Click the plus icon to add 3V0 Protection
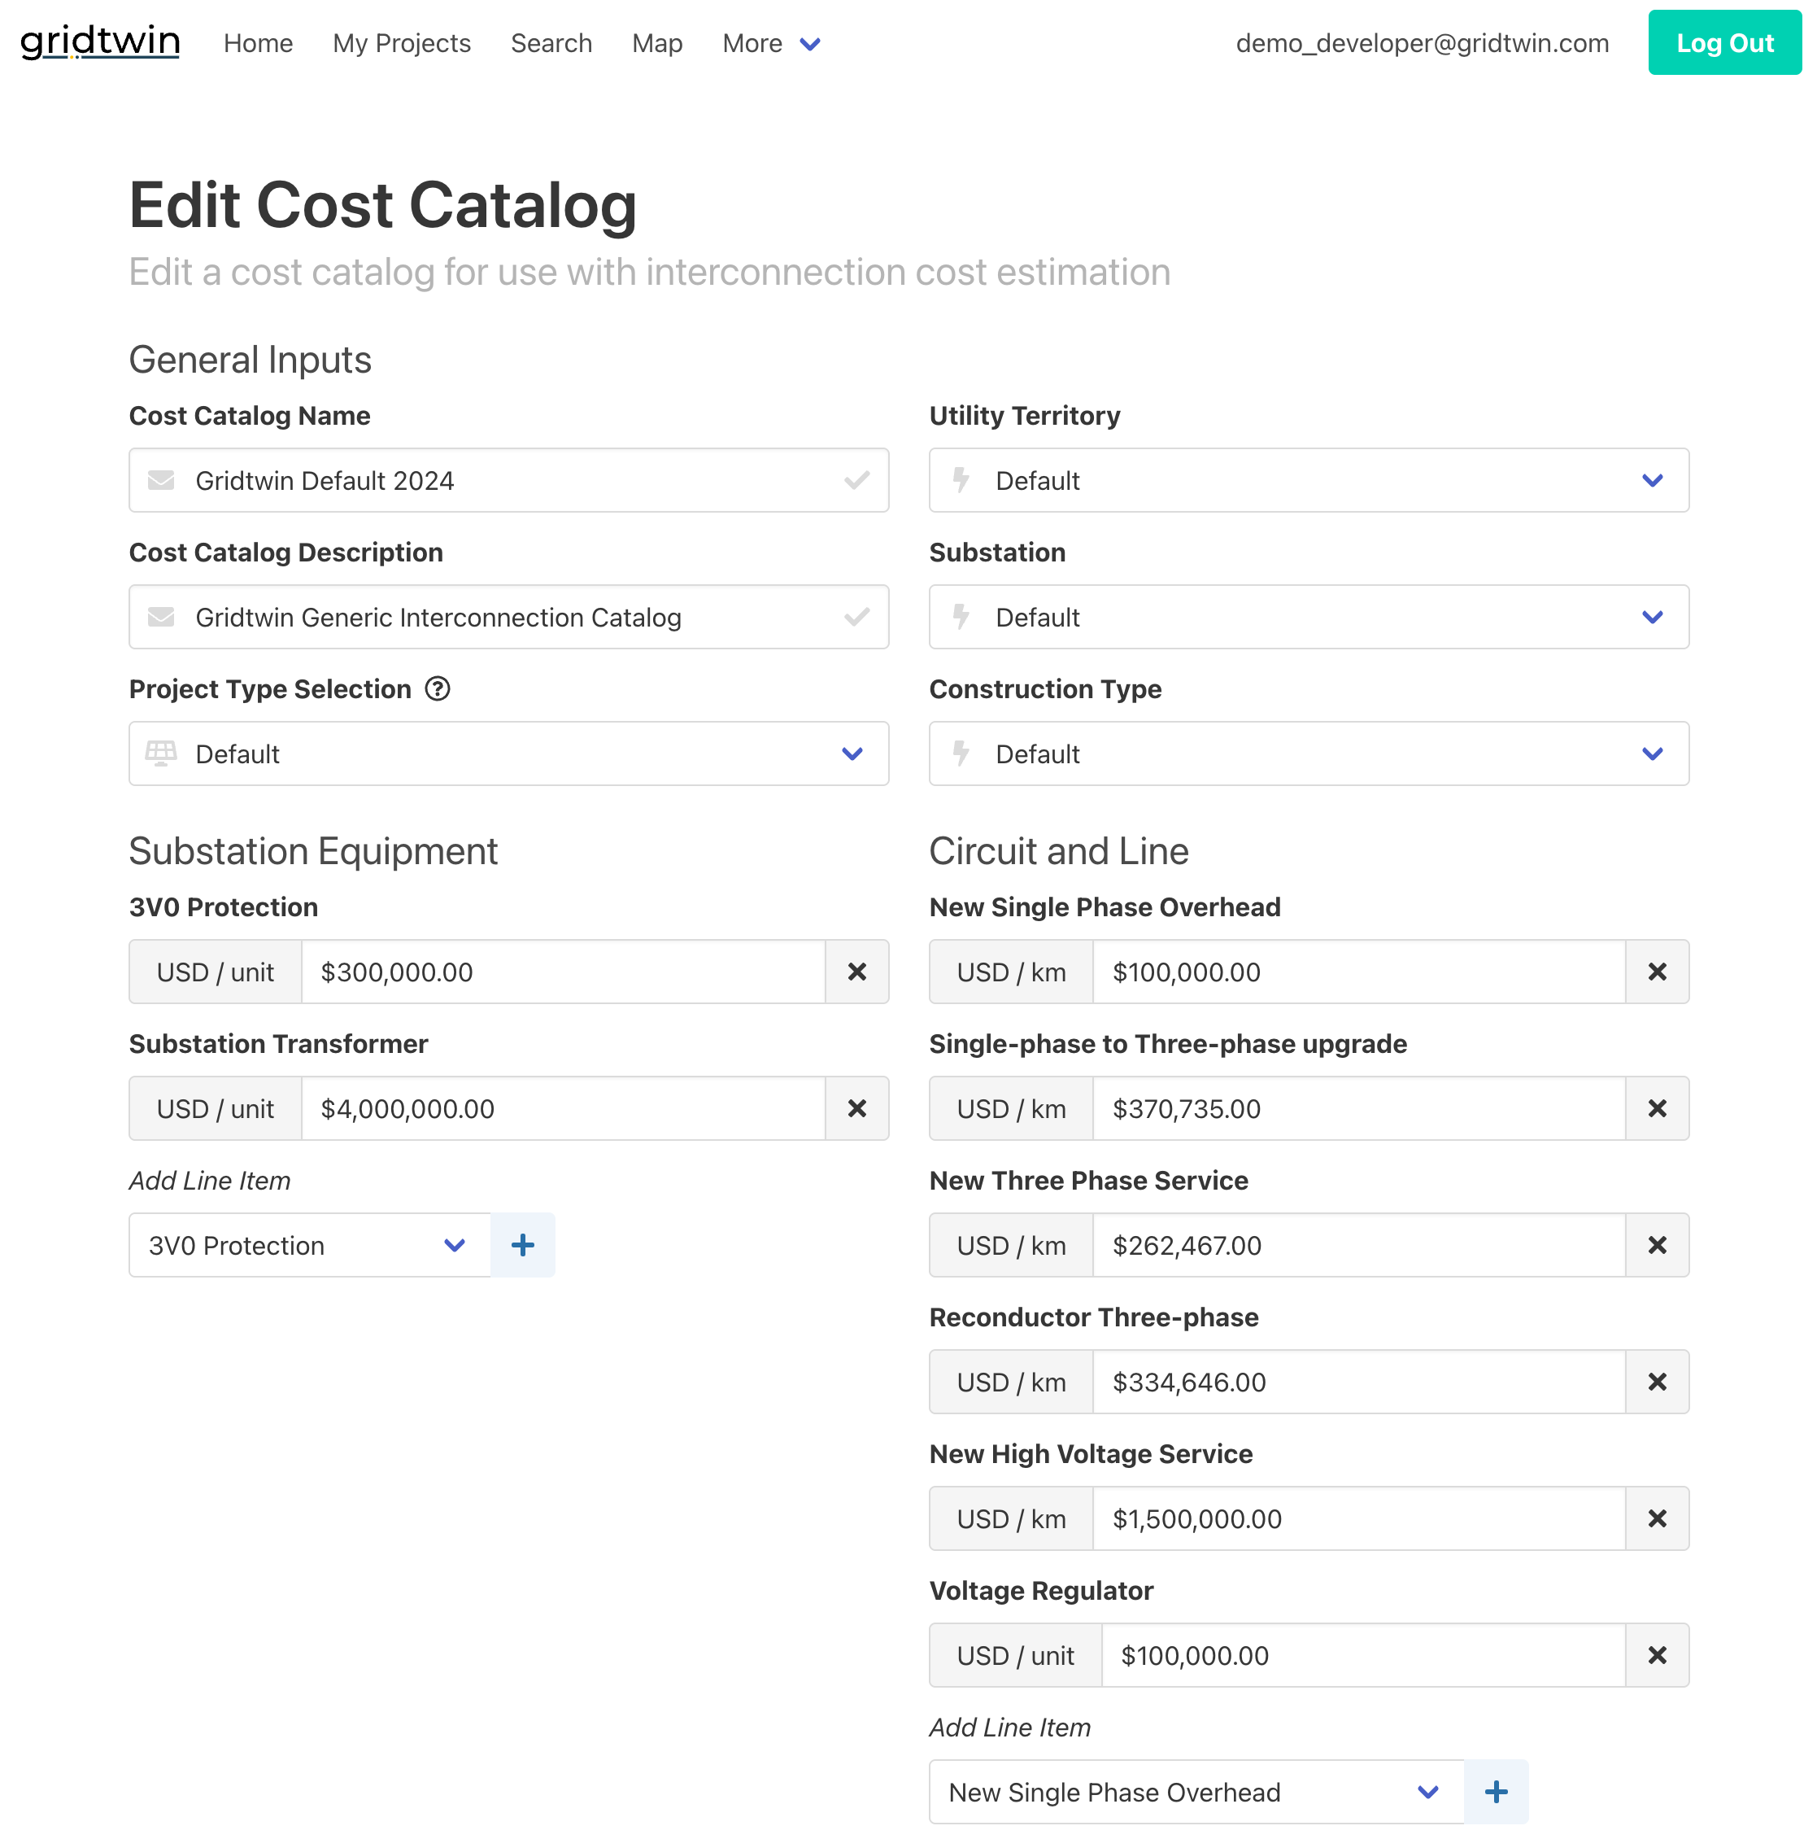The width and height of the screenshot is (1817, 1839). (522, 1244)
